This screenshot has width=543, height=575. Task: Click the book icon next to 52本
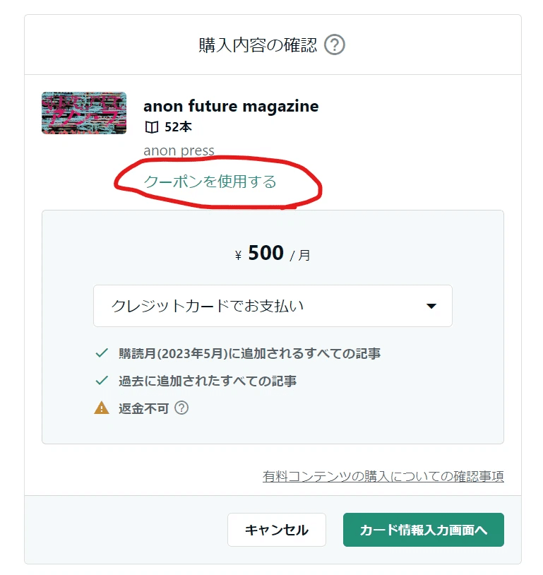pos(151,128)
